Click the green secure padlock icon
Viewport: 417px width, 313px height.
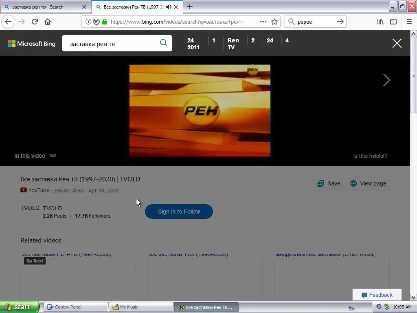click(x=105, y=22)
